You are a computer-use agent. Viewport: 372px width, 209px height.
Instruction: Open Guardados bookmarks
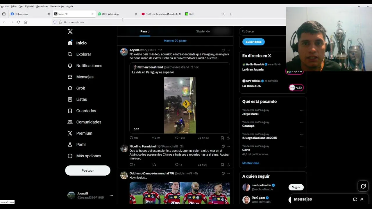tap(82, 111)
